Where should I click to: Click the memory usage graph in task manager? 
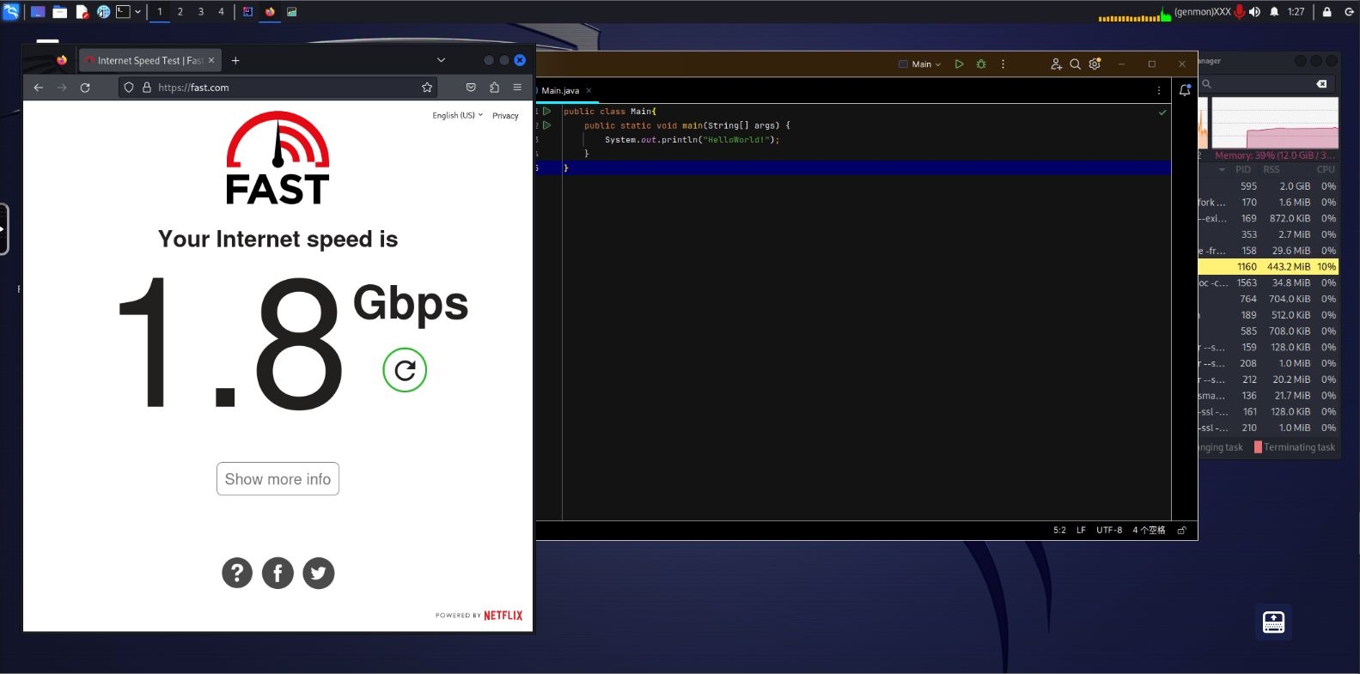1275,123
